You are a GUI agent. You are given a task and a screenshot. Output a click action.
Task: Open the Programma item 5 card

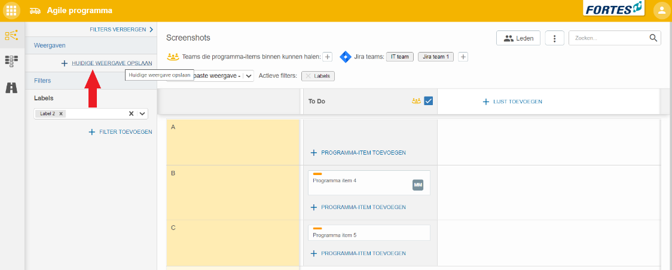click(369, 233)
